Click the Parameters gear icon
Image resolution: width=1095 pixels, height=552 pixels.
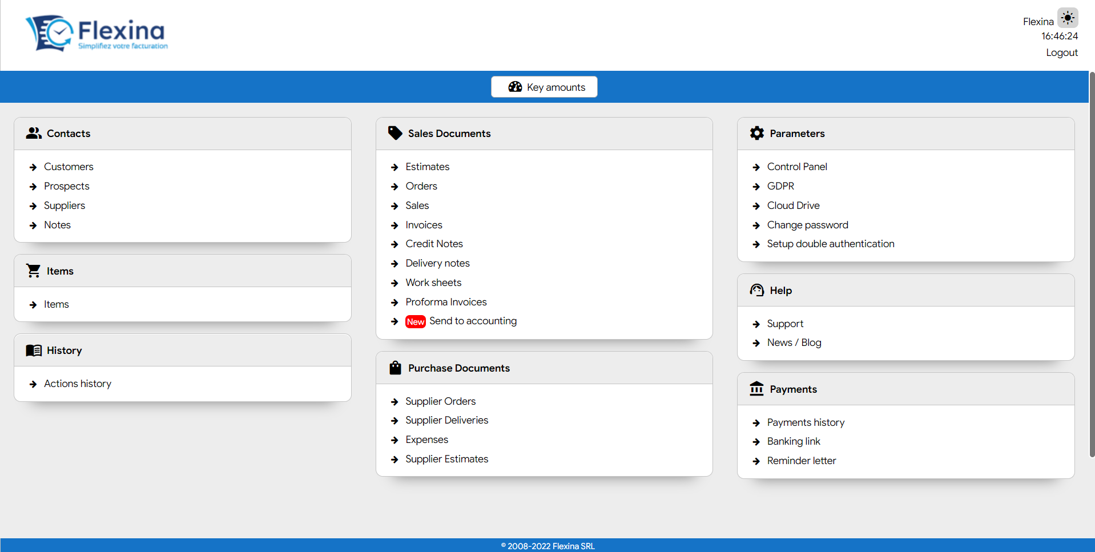tap(757, 133)
